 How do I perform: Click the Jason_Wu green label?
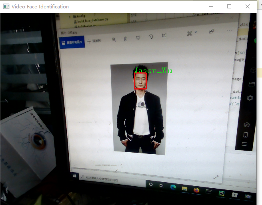pyautogui.click(x=153, y=71)
